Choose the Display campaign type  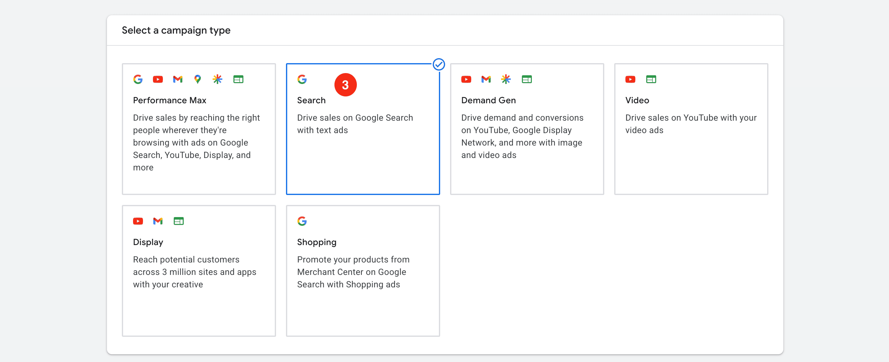coord(199,271)
